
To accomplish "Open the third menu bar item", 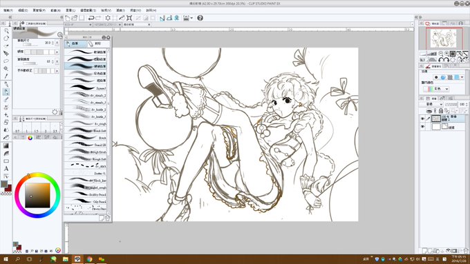I will coord(39,10).
